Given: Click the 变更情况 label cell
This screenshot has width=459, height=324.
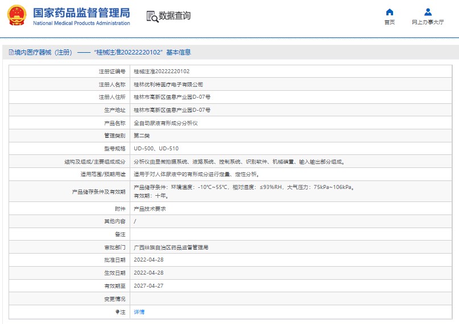Looking at the screenshot, I should (x=69, y=299).
